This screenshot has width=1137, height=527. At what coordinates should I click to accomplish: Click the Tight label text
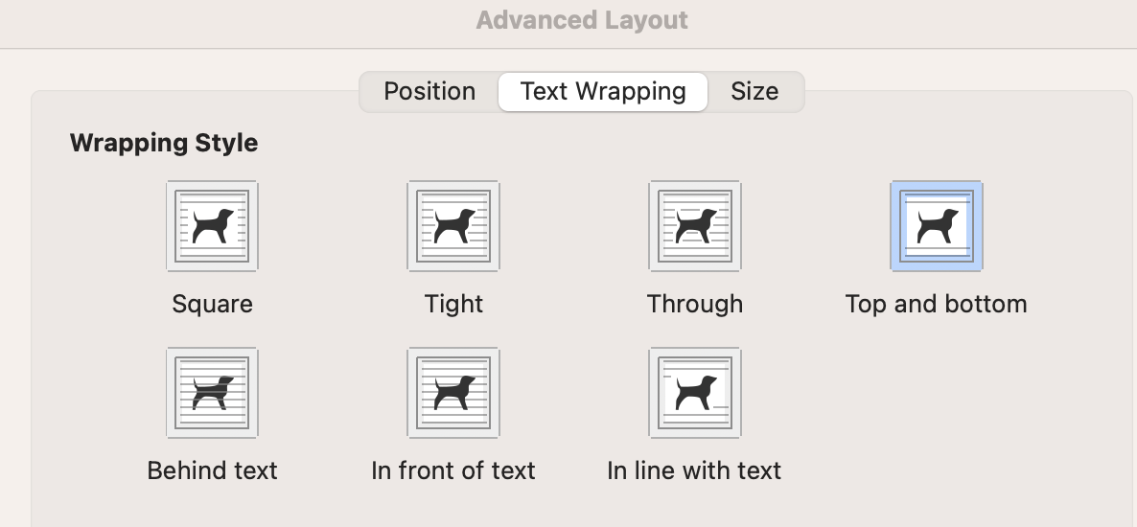coord(453,305)
